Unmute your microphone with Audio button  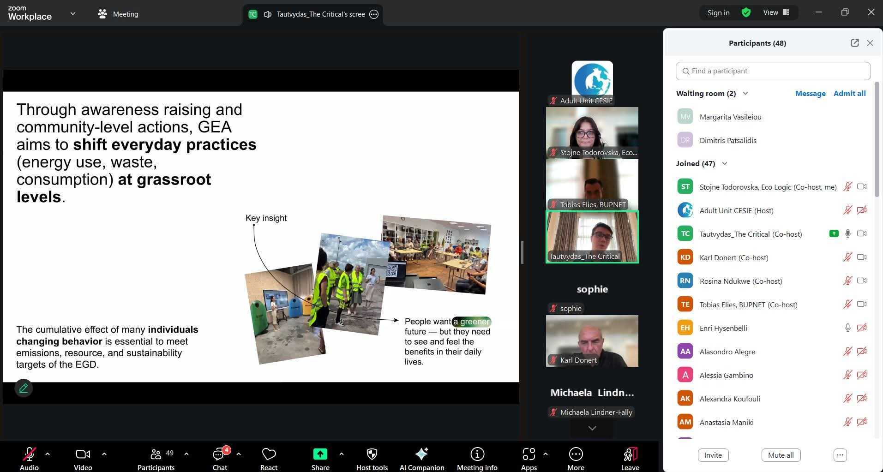pyautogui.click(x=29, y=455)
